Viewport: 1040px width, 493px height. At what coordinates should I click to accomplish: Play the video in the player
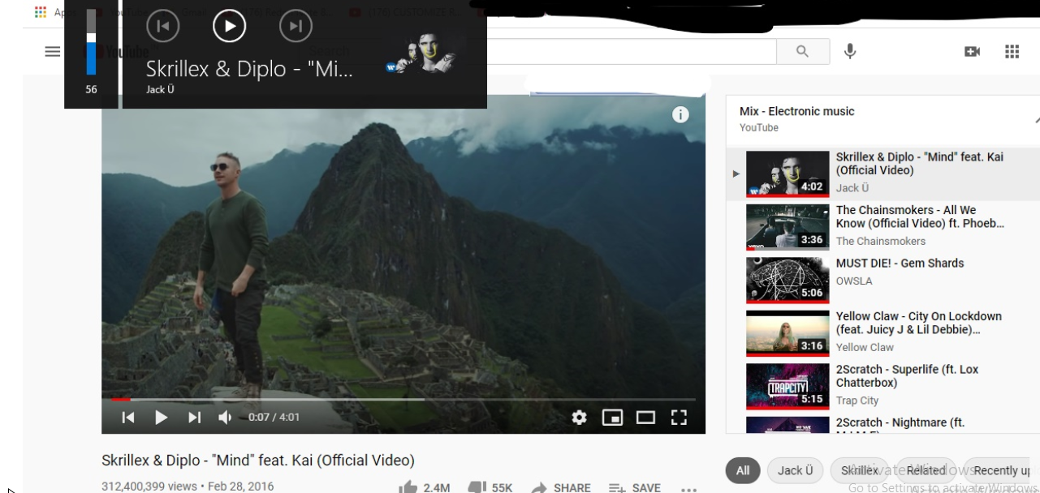coord(161,418)
